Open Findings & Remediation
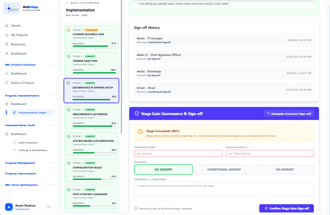This screenshot has height=215, width=330. click(33, 150)
